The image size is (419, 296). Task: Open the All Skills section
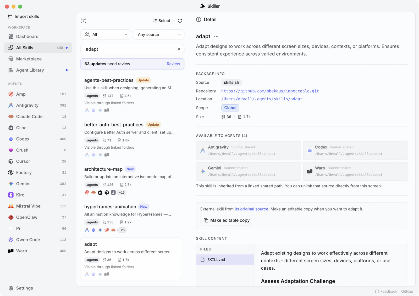coord(38,48)
